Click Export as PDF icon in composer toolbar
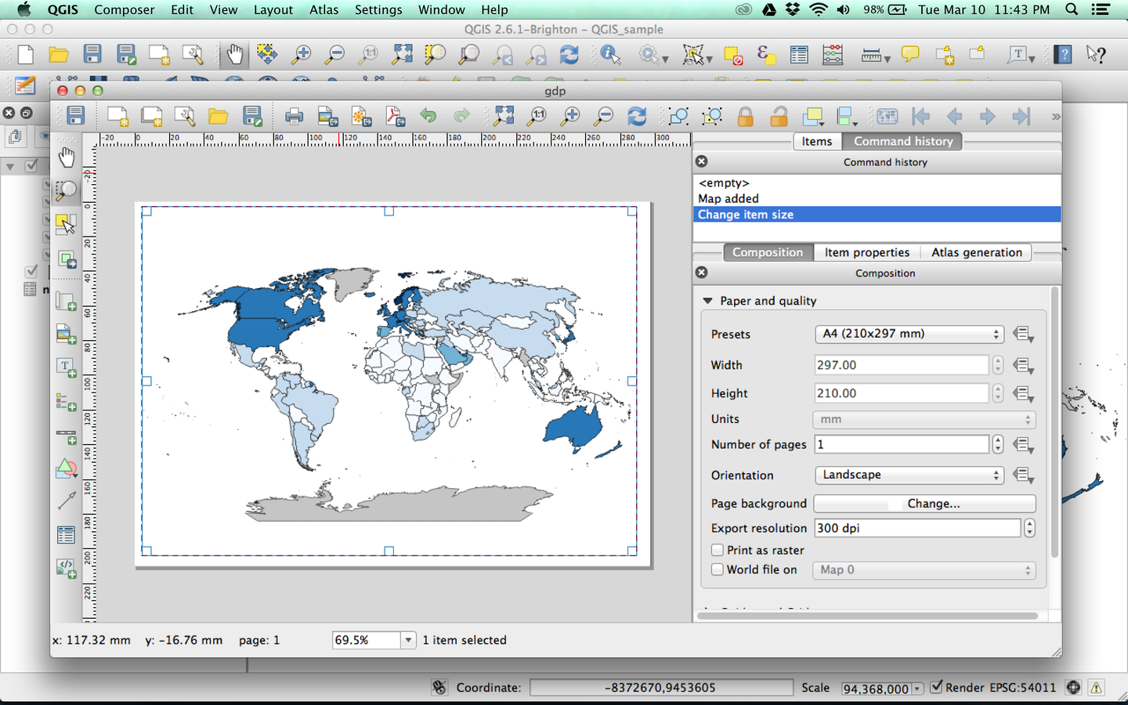Viewport: 1128px width, 705px height. [x=395, y=117]
